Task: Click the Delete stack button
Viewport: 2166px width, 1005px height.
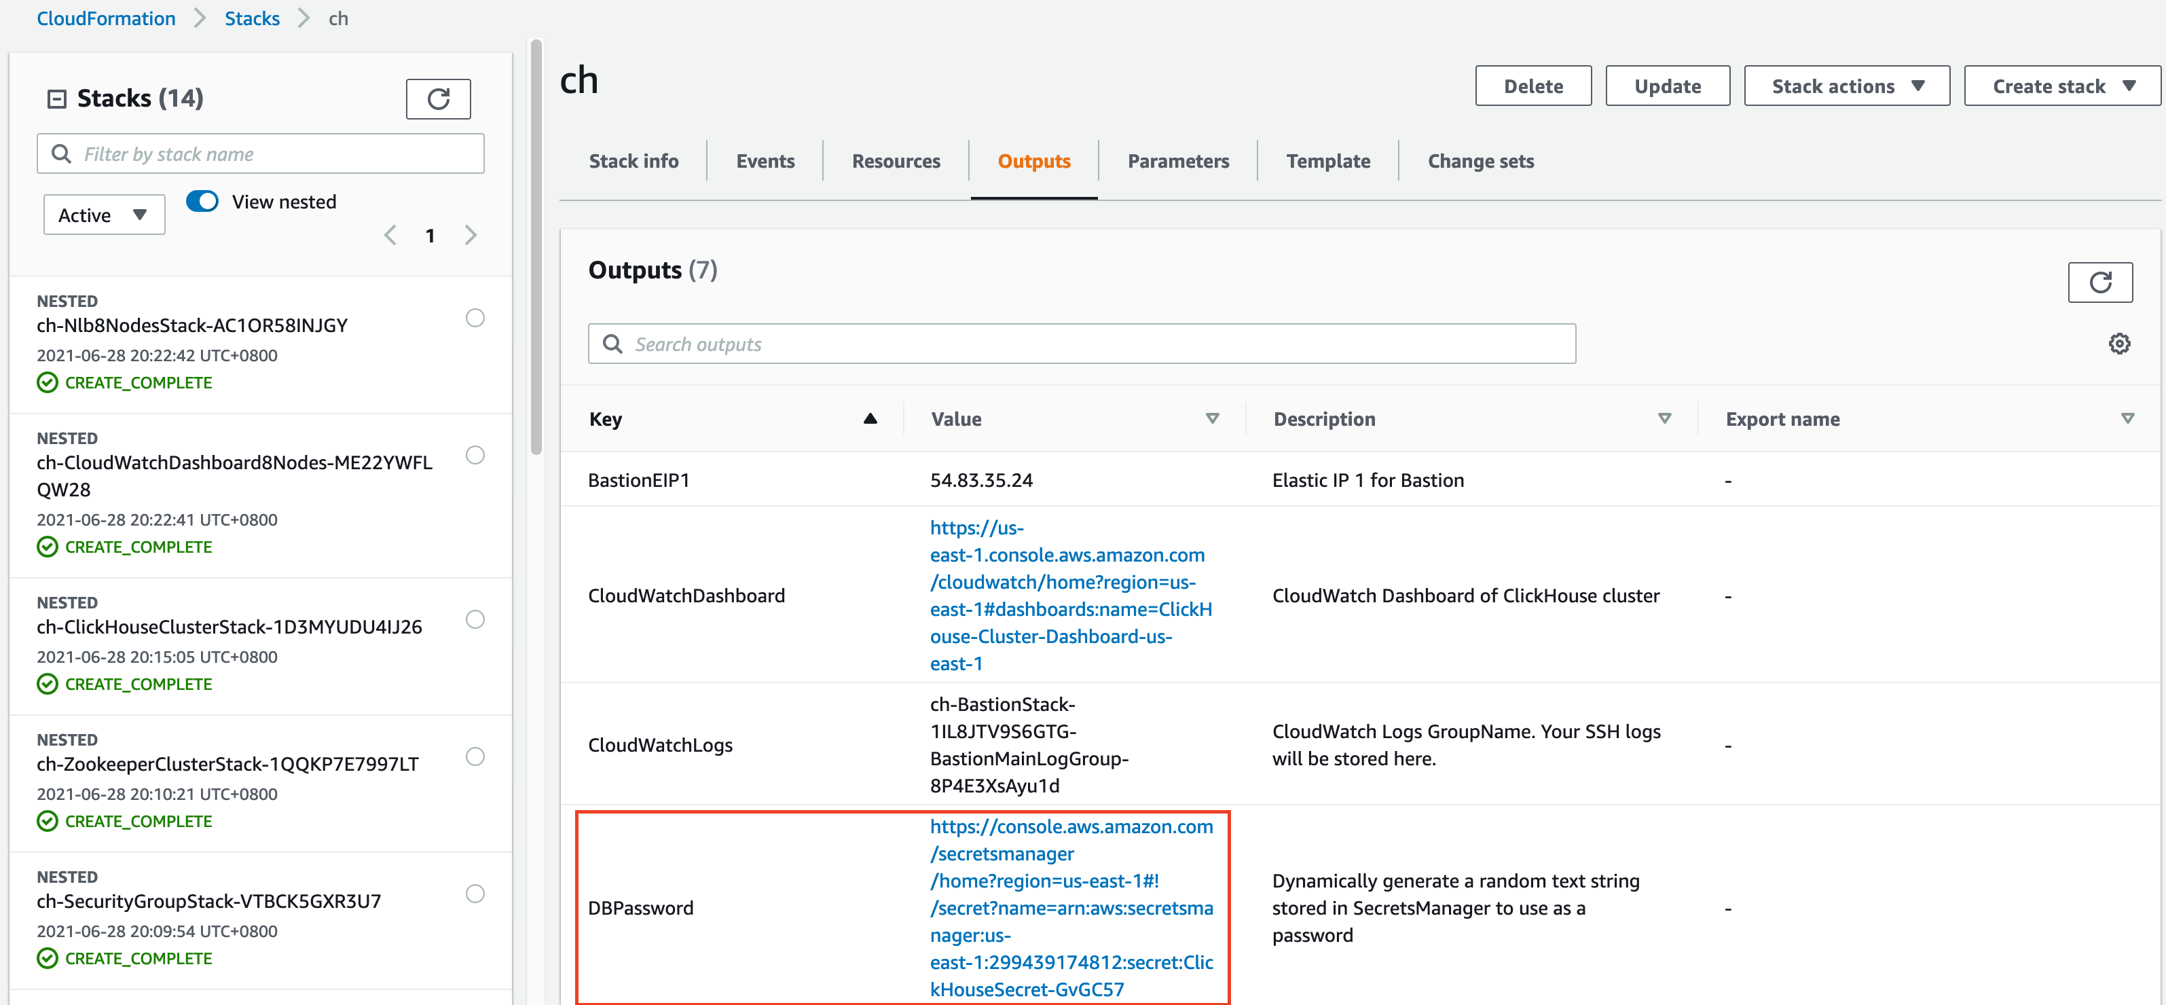Action: [x=1533, y=86]
